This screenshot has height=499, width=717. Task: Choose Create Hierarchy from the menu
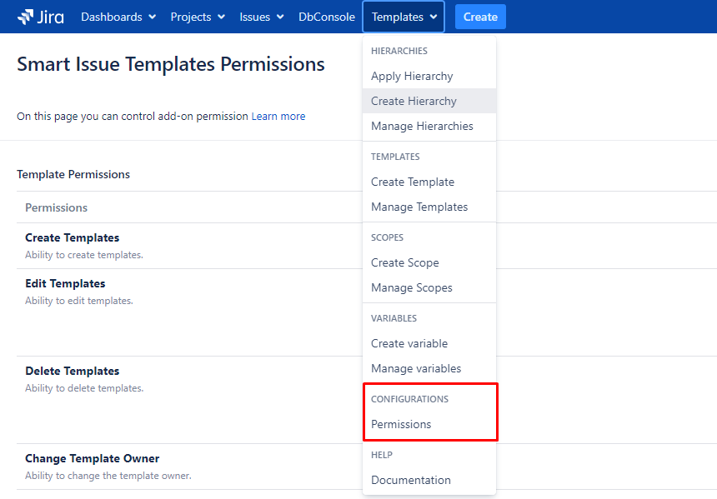point(414,101)
